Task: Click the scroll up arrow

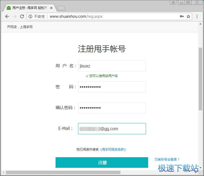Action: click(200, 24)
